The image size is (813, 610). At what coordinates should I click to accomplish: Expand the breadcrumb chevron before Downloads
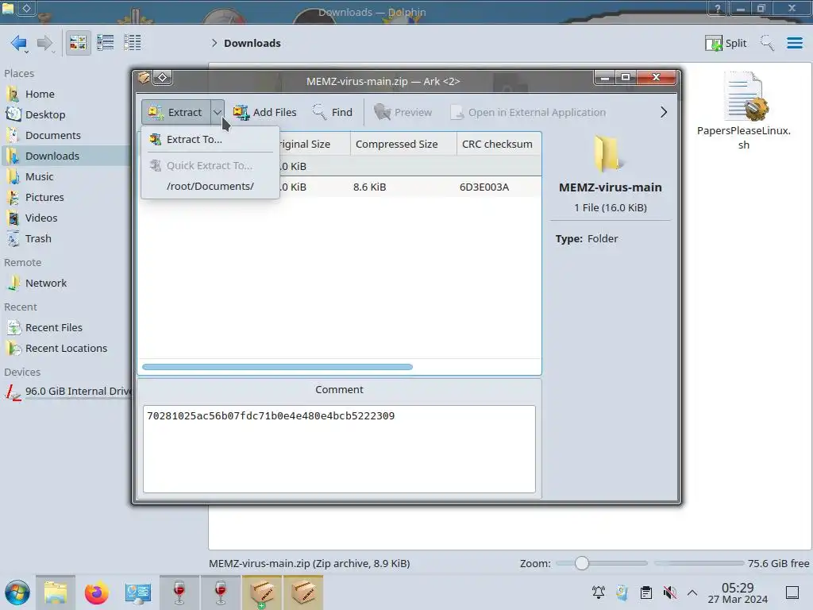coord(214,43)
